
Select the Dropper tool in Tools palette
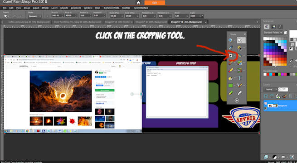tap(230, 48)
